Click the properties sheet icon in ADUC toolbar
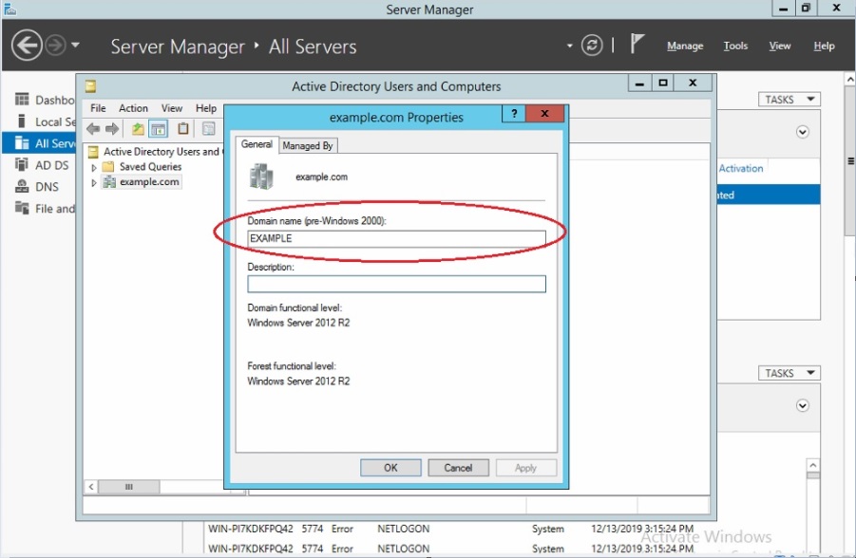This screenshot has width=856, height=558. point(209,129)
